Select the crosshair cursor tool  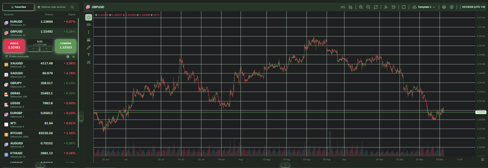(89, 17)
